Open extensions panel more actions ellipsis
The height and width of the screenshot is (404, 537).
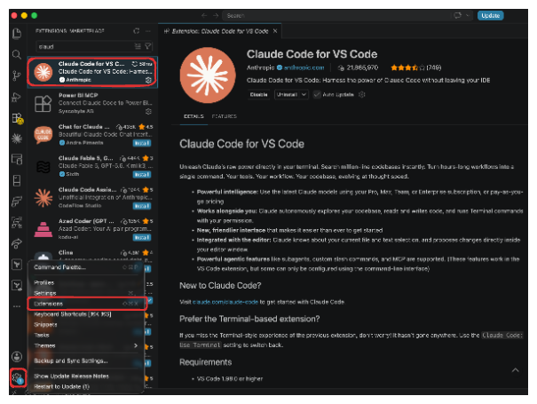click(148, 31)
